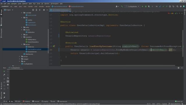Viewport: 186px width, 105px height.
Task: Push commits with the Git push arrow icon
Action: [x=167, y=6]
